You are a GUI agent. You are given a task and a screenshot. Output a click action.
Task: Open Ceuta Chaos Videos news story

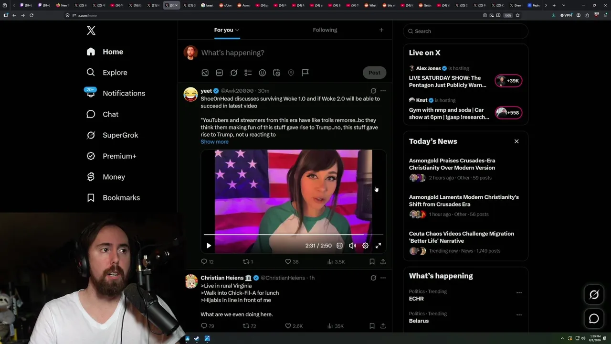click(x=462, y=237)
